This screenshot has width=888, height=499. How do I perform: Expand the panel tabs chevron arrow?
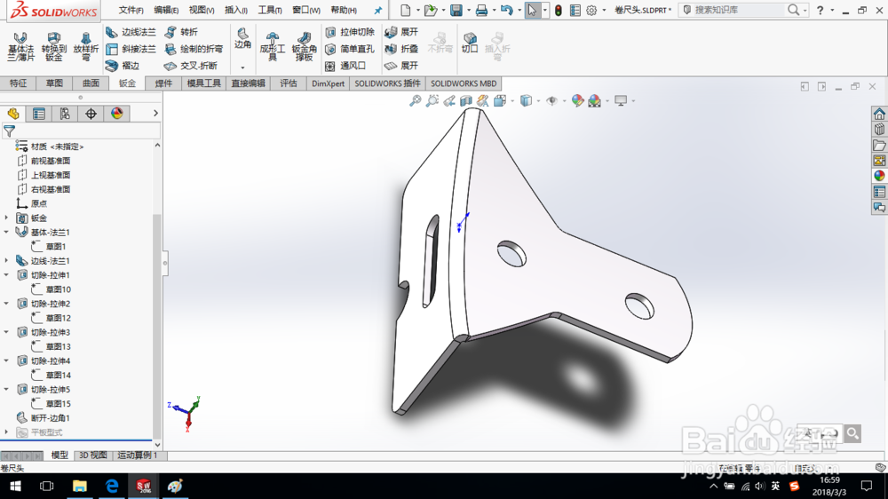click(x=155, y=114)
